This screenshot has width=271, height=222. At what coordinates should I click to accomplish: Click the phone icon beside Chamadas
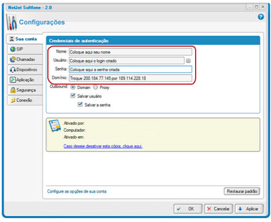click(x=13, y=60)
